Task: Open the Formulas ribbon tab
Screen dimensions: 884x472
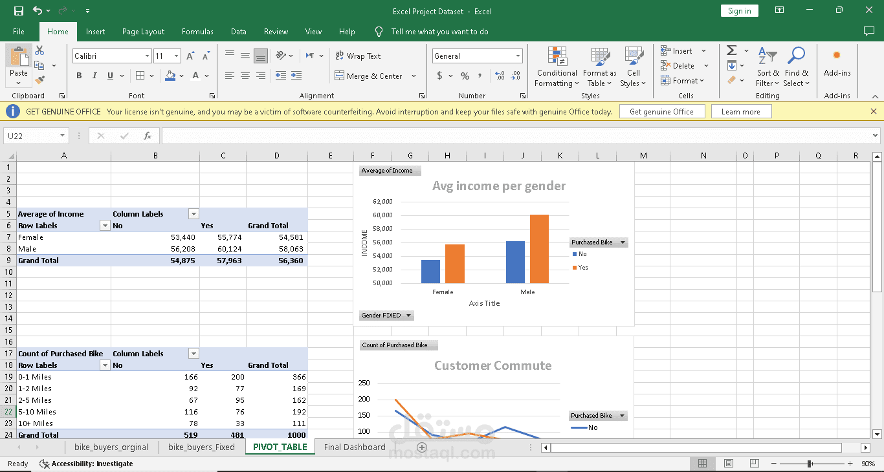Action: point(197,32)
